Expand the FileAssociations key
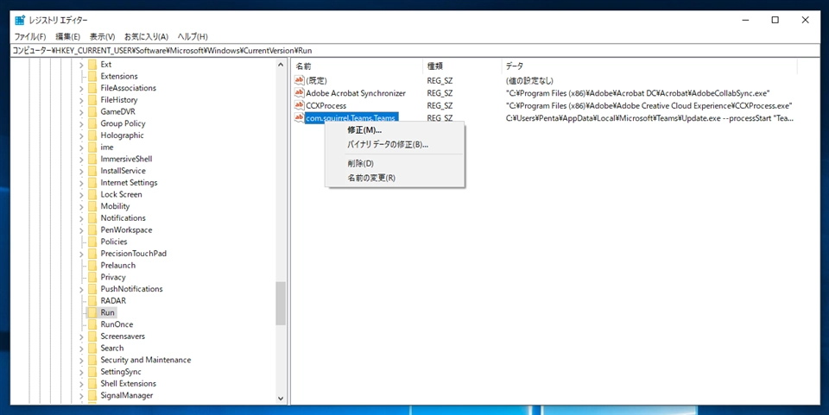This screenshot has width=829, height=415. [81, 88]
